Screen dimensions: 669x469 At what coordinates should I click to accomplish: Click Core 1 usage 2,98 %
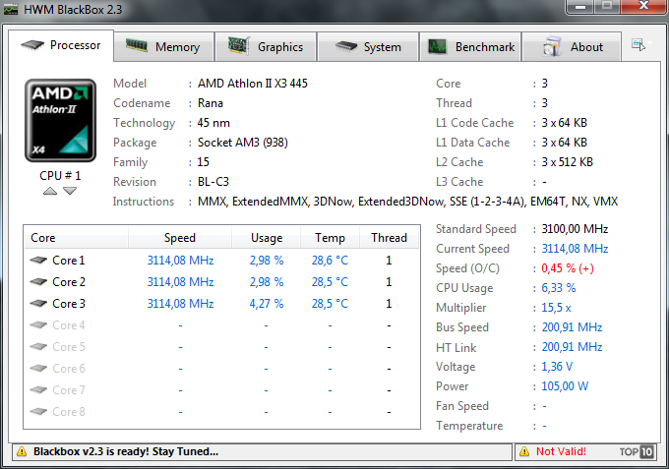[267, 261]
